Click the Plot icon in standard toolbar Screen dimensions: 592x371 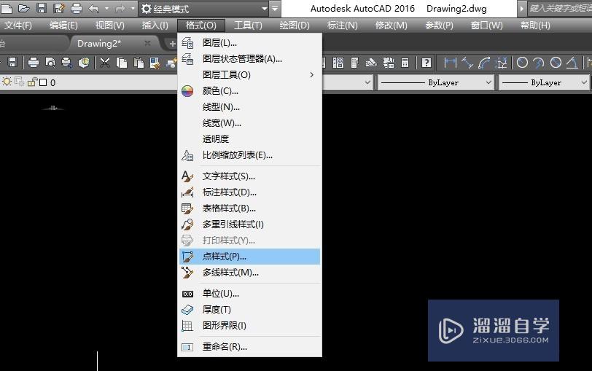pyautogui.click(x=34, y=62)
